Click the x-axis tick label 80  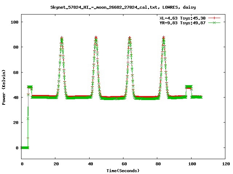158,164
